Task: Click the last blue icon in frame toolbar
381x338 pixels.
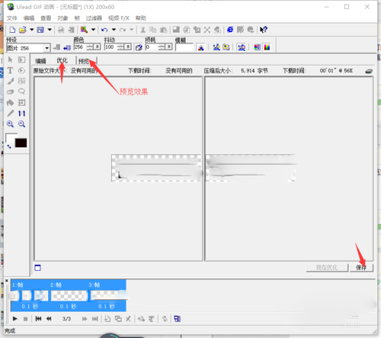Action: 177,319
